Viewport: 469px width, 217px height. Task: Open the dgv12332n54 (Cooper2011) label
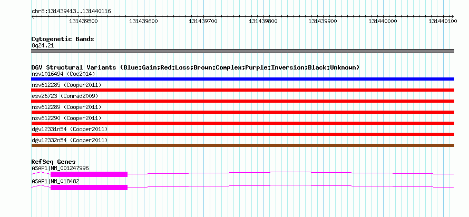(x=70, y=140)
